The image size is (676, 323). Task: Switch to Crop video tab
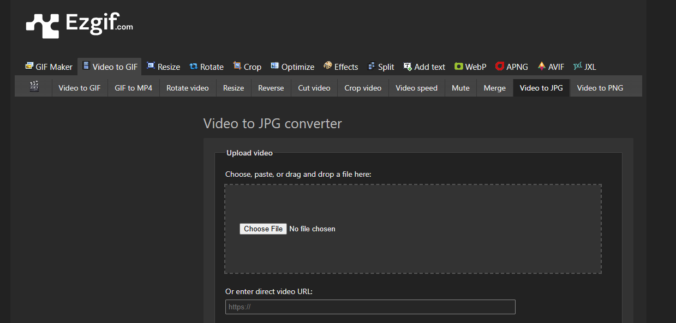click(x=363, y=88)
